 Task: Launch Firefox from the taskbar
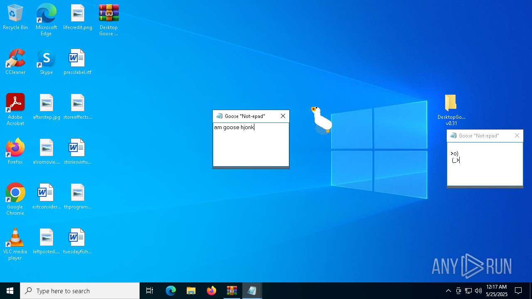[212, 291]
